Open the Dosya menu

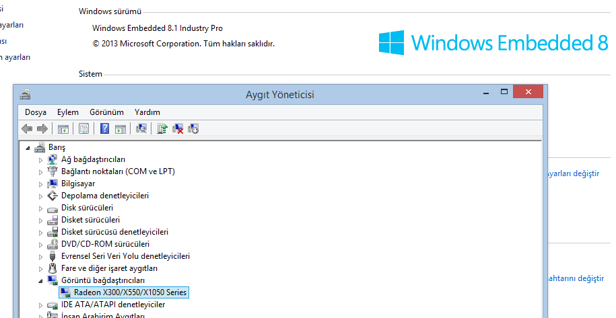(x=36, y=112)
